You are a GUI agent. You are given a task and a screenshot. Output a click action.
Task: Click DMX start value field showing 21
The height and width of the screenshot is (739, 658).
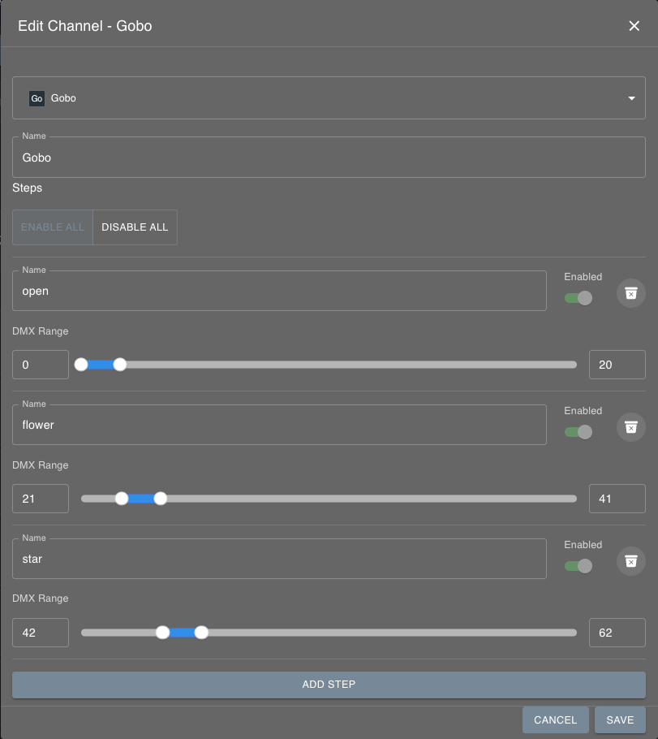click(41, 498)
